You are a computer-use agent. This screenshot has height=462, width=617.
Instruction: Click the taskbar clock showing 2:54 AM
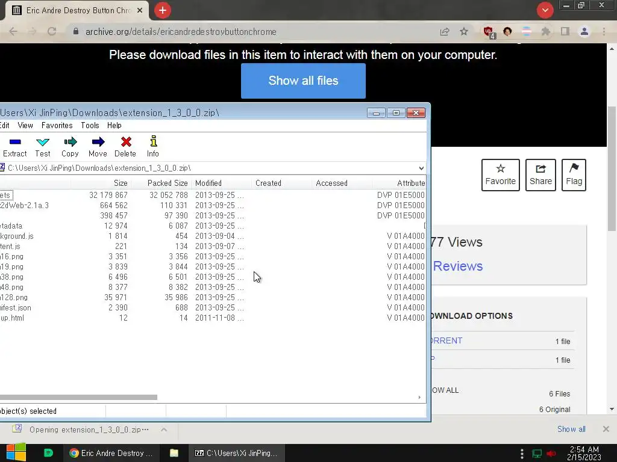[584, 453]
